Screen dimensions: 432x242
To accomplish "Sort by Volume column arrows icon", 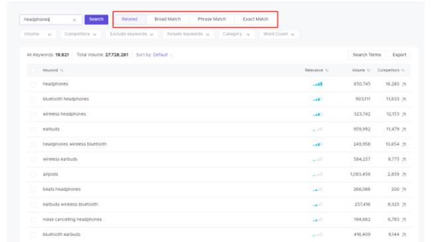I will [368, 70].
